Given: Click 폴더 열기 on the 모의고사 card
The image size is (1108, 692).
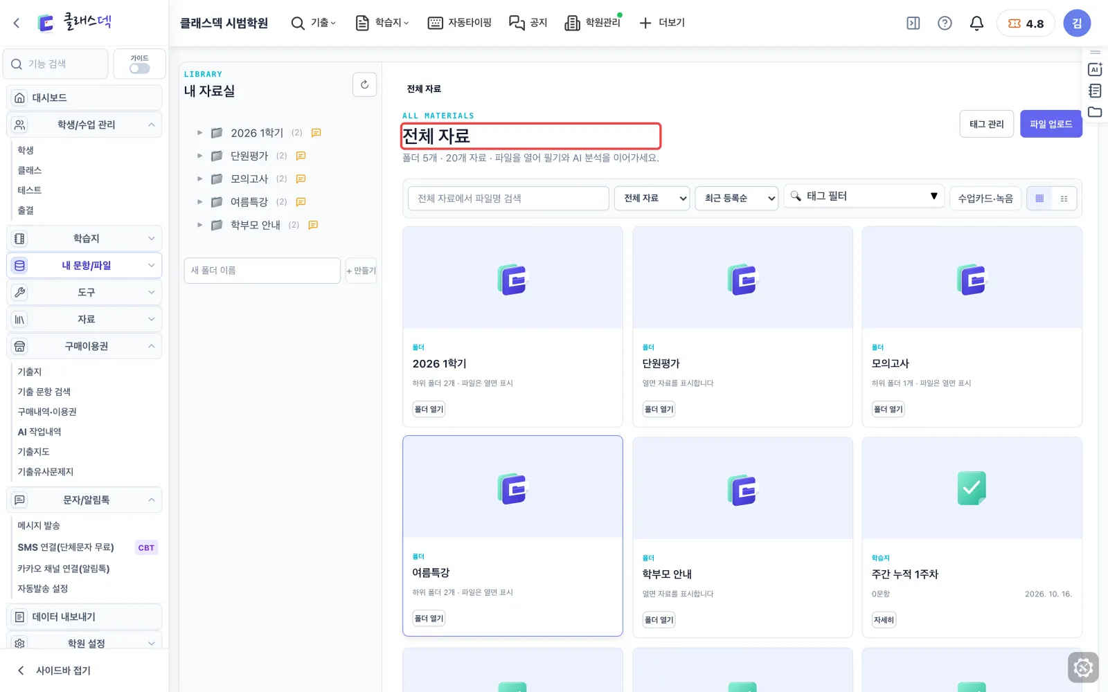Looking at the screenshot, I should [x=888, y=410].
